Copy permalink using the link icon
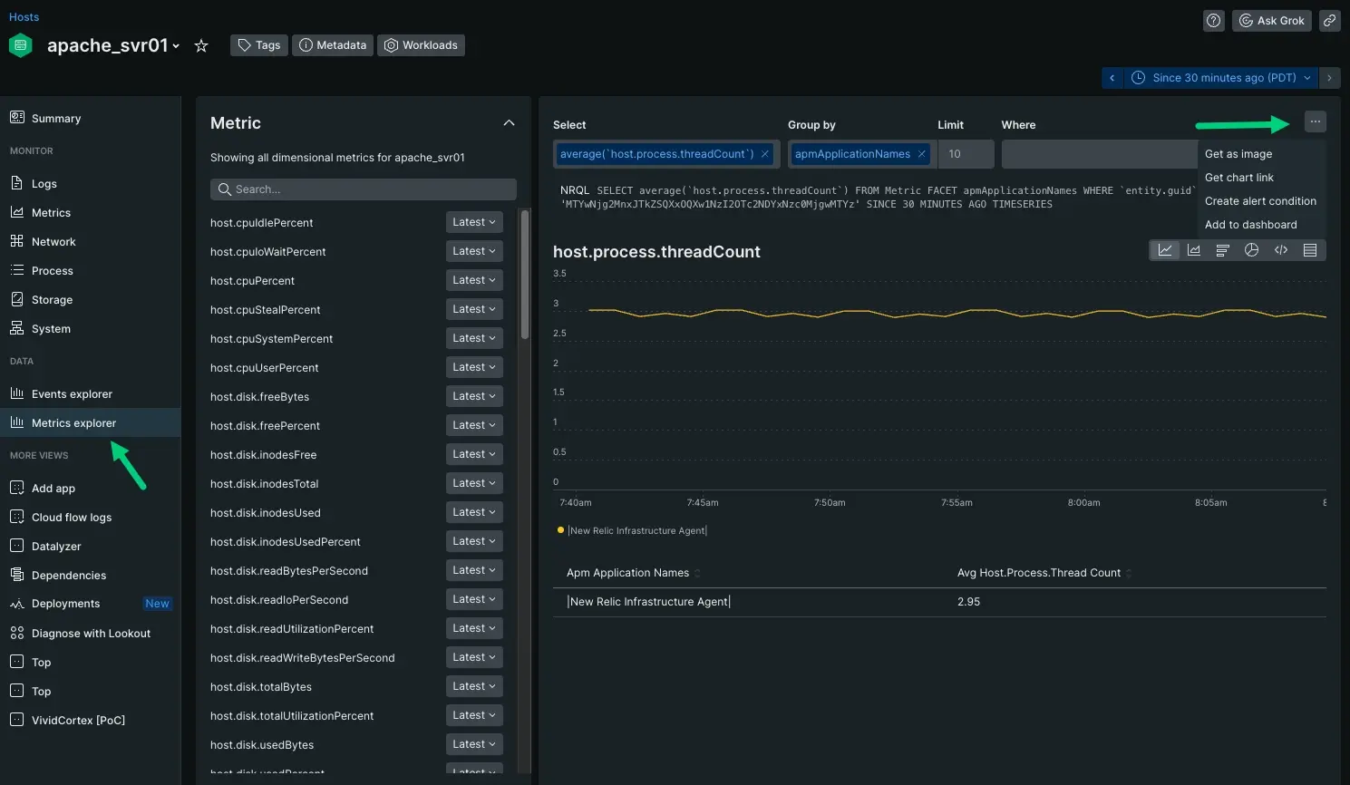The height and width of the screenshot is (785, 1350). [1329, 20]
